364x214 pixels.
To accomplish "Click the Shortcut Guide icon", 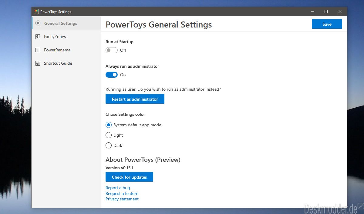I will point(38,63).
